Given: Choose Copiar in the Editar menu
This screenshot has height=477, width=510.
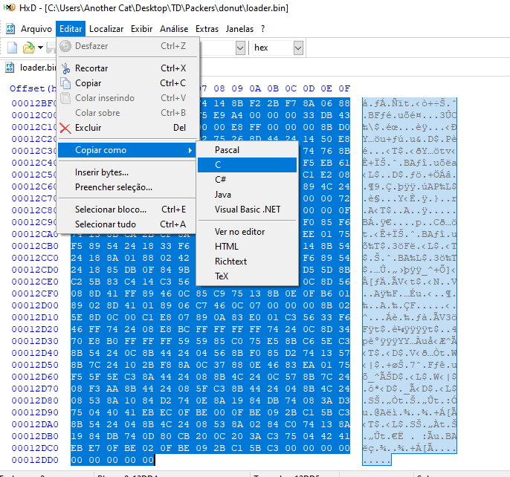Looking at the screenshot, I should pos(128,83).
